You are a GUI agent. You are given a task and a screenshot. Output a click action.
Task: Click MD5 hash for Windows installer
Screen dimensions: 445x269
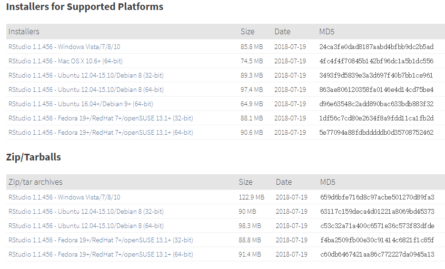click(376, 47)
